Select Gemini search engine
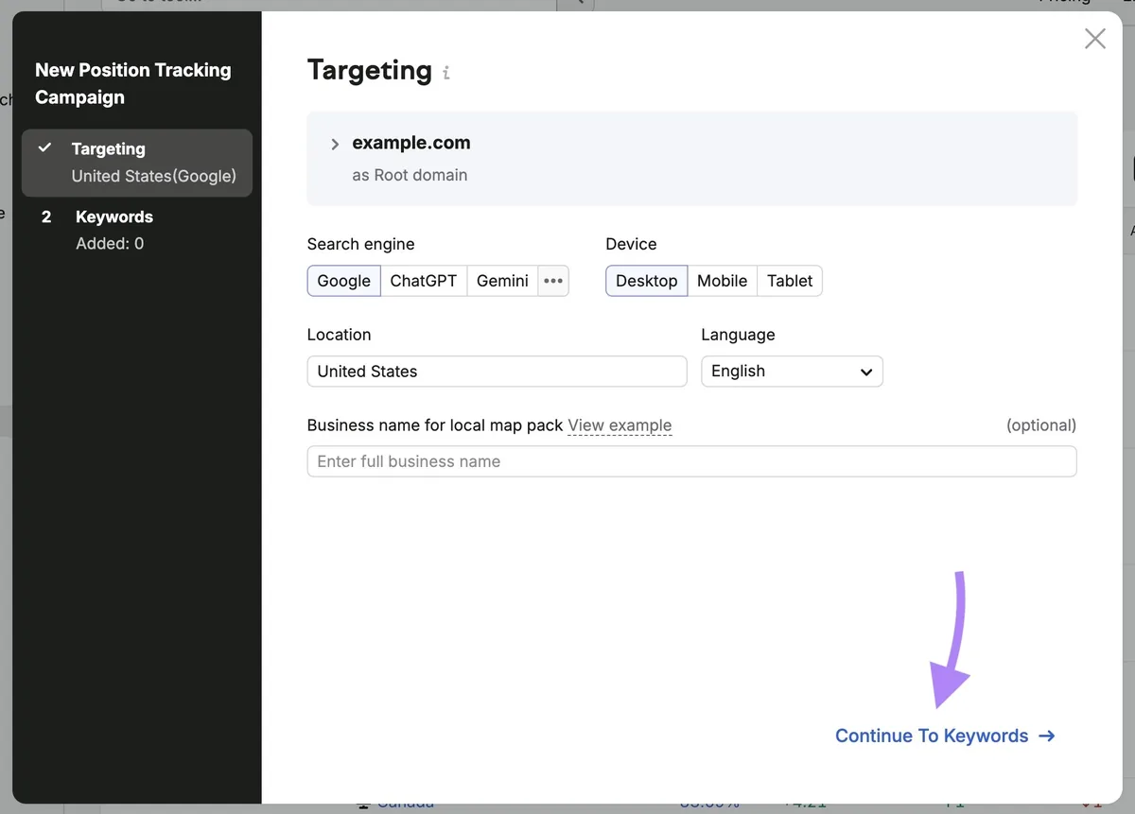Image resolution: width=1135 pixels, height=814 pixels. pos(502,281)
